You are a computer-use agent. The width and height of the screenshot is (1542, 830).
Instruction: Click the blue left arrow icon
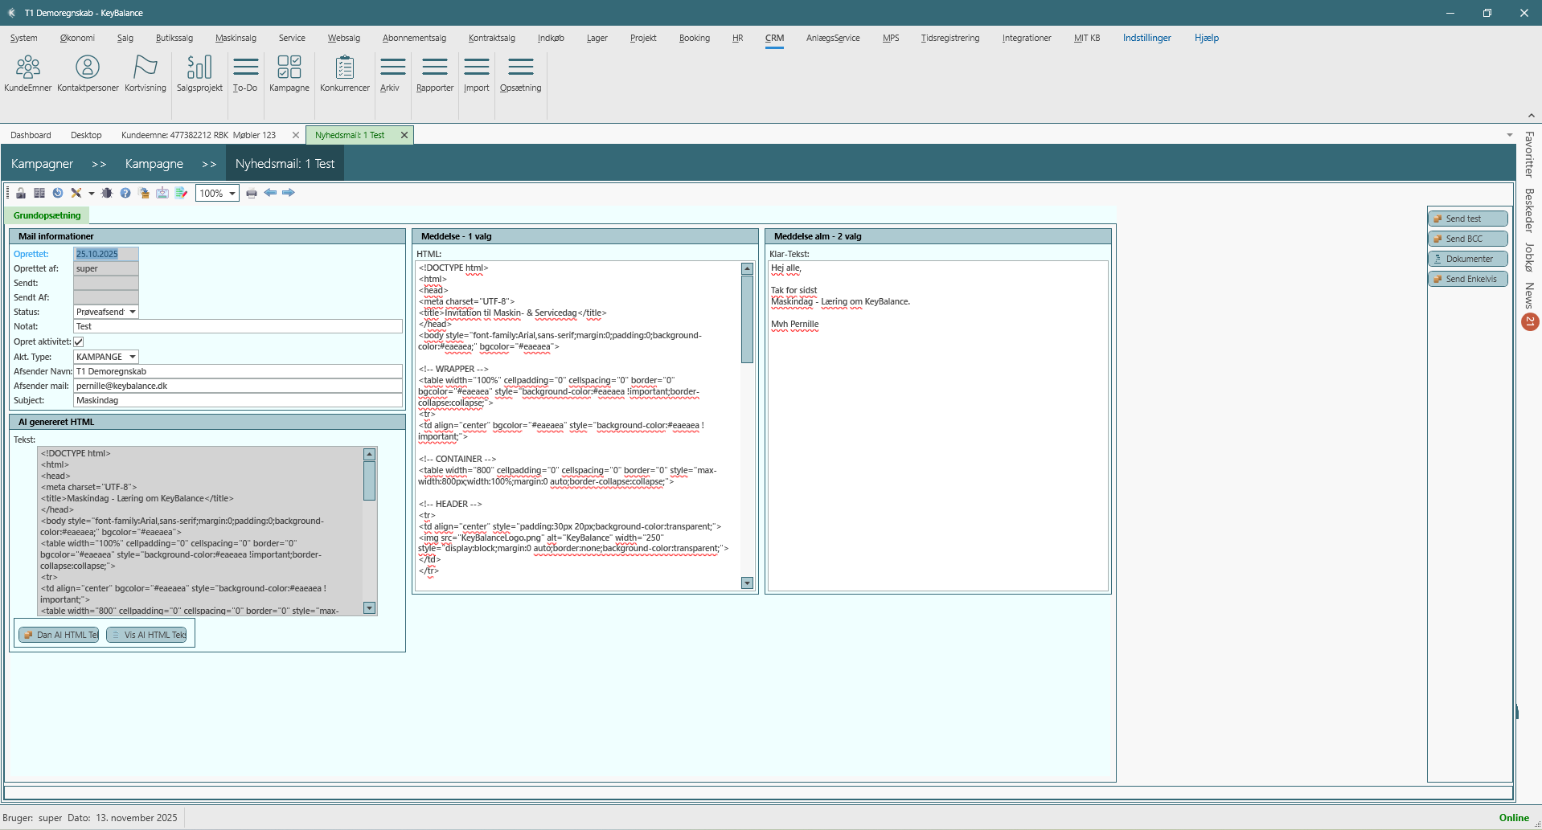tap(270, 193)
